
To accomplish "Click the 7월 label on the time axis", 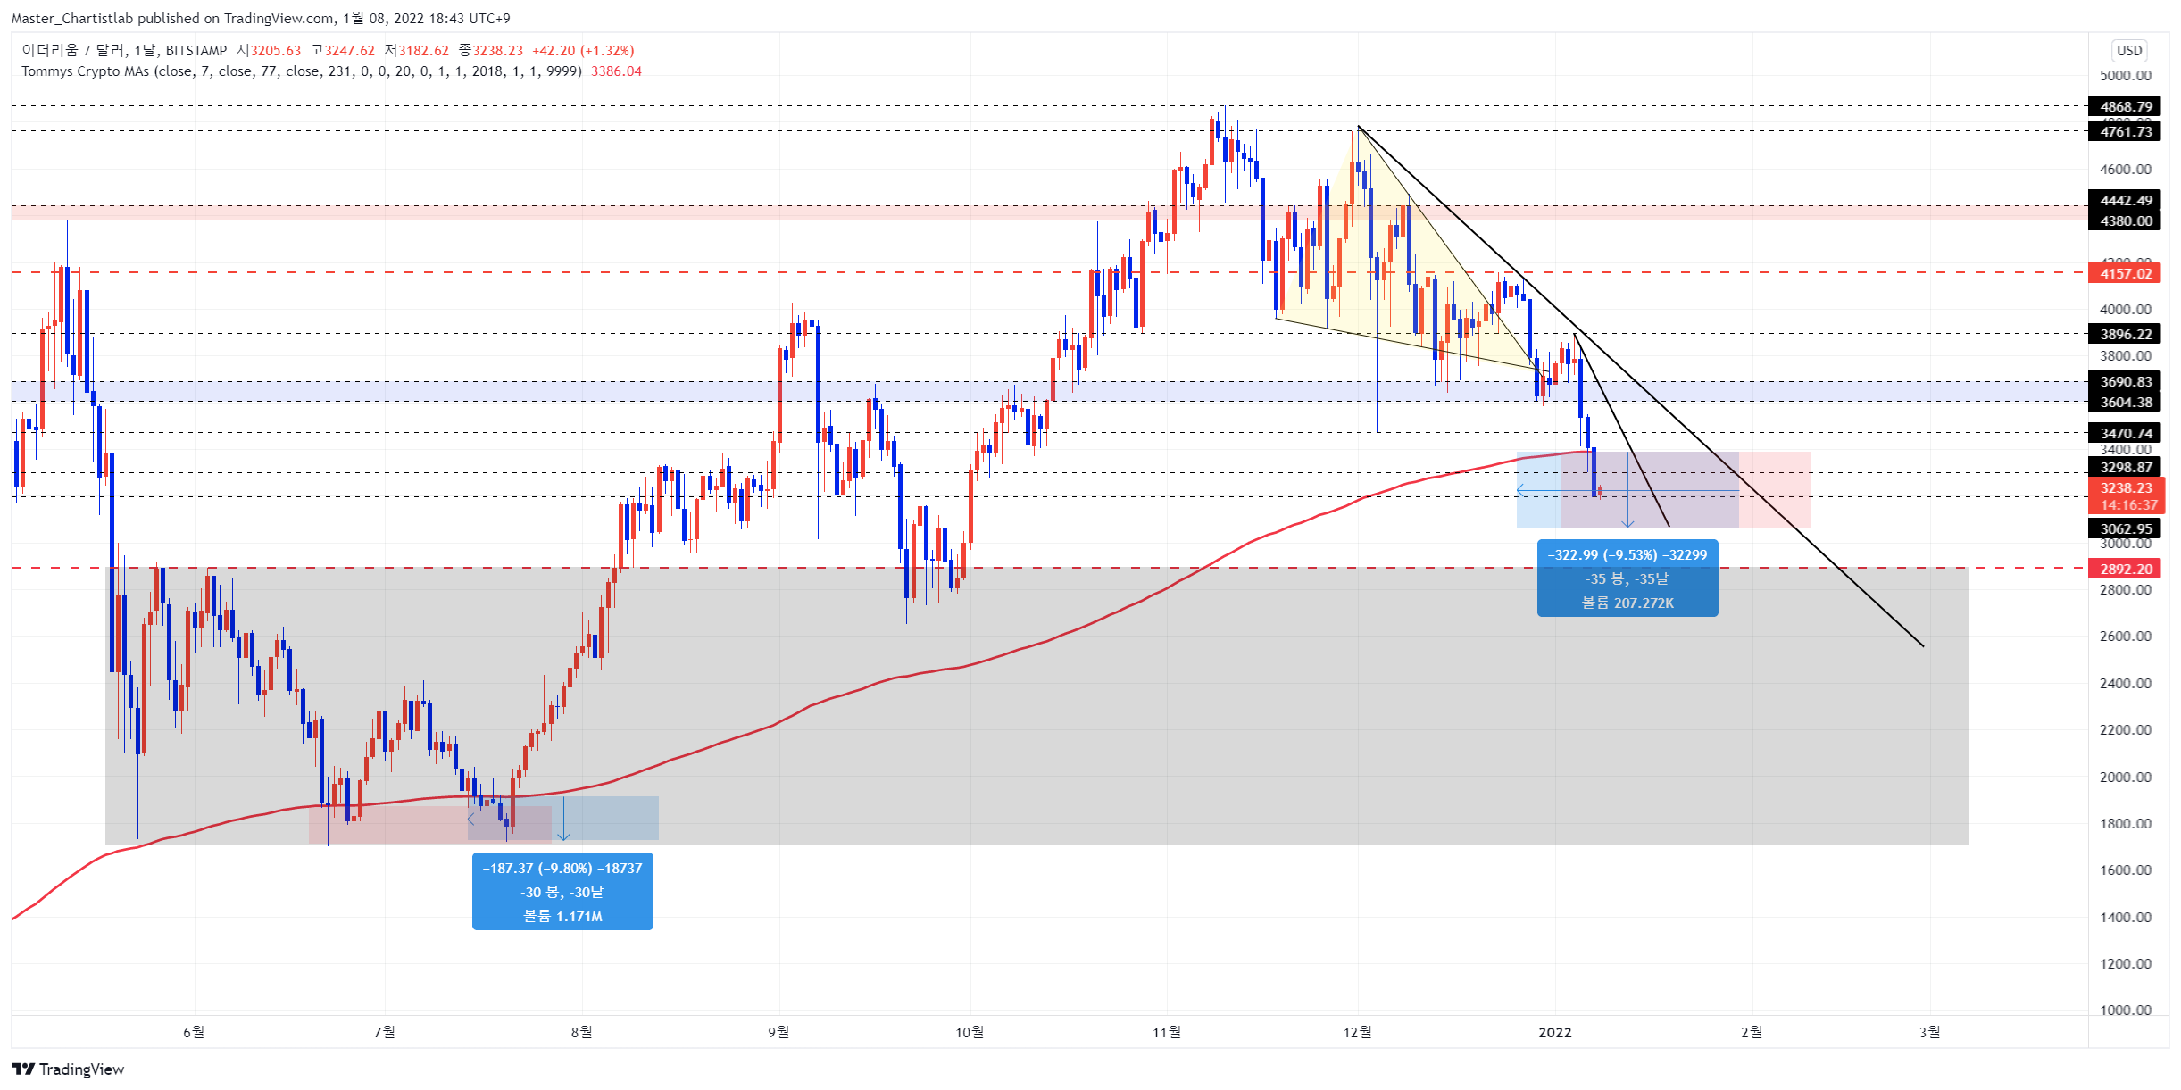I will (x=385, y=1032).
